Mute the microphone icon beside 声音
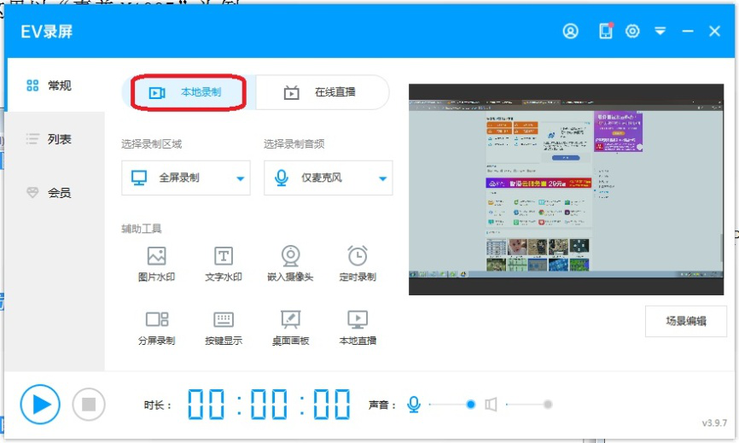This screenshot has width=739, height=443. pos(414,405)
